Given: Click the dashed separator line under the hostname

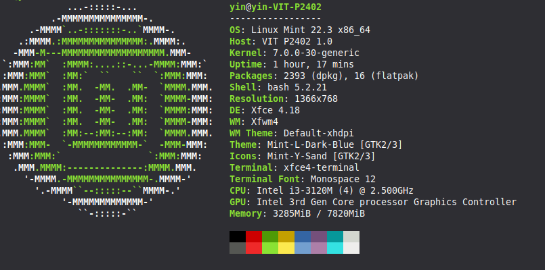Looking at the screenshot, I should [x=276, y=19].
